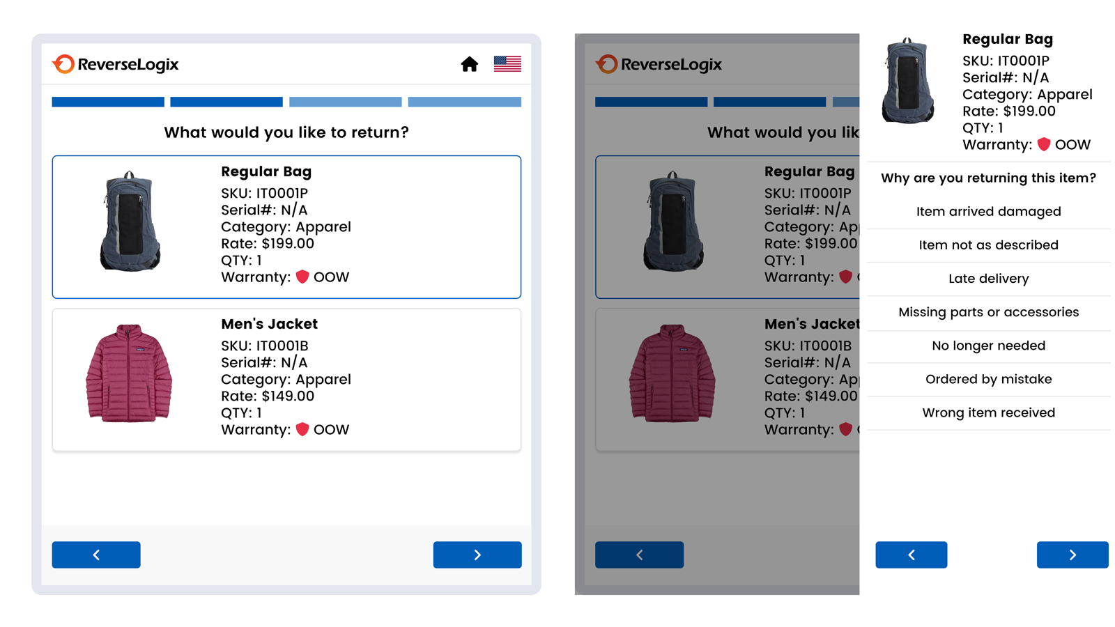Click the 'Late delivery' option

click(988, 279)
